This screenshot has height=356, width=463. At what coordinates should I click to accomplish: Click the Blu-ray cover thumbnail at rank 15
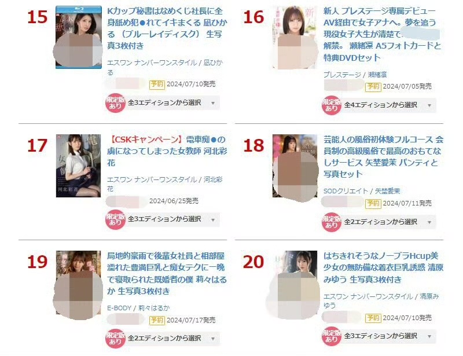click(79, 37)
